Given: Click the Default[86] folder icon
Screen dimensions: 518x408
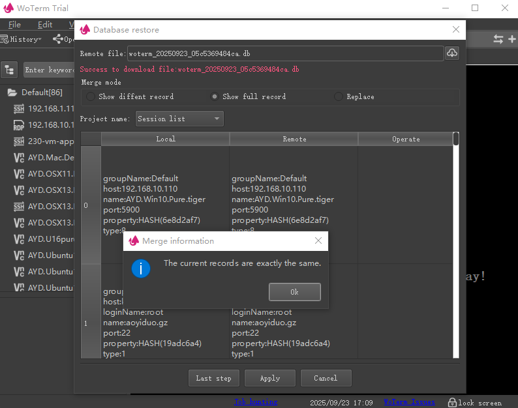Looking at the screenshot, I should [12, 93].
